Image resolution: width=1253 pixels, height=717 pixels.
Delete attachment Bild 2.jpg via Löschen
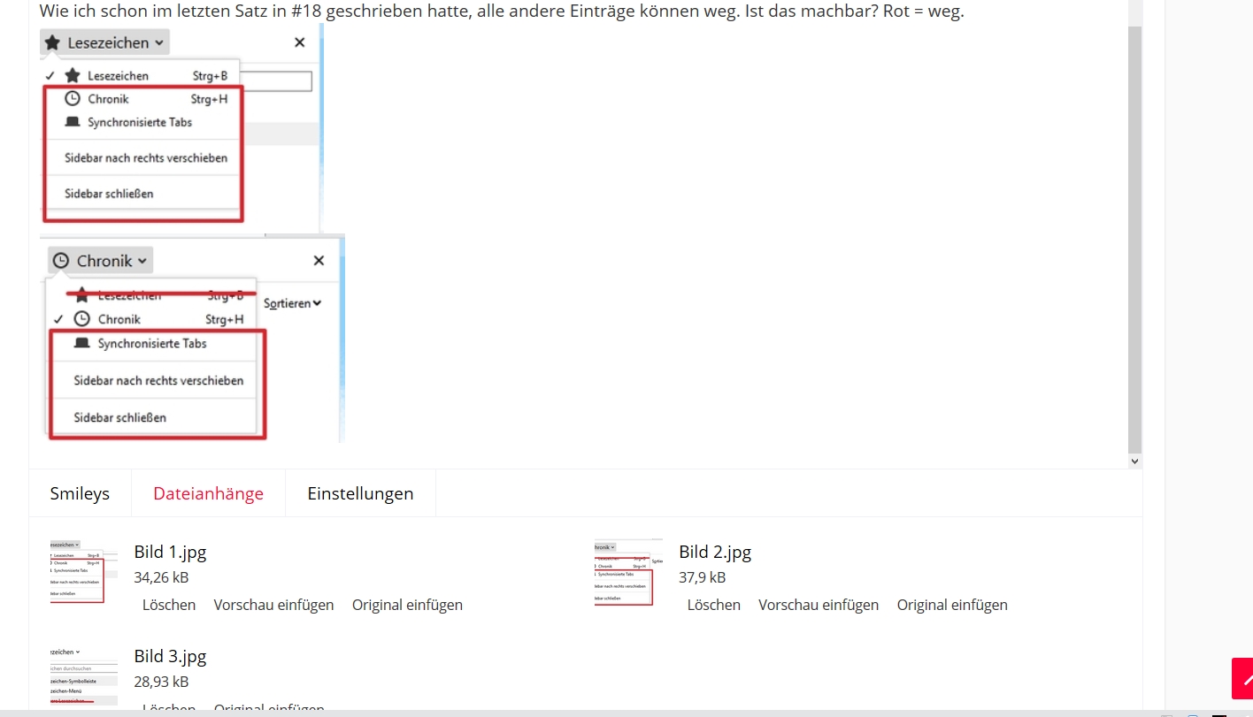pos(714,605)
